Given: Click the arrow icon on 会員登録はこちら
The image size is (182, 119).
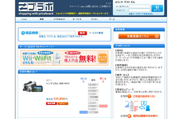Looking at the screenshot, I should (x=157, y=36).
